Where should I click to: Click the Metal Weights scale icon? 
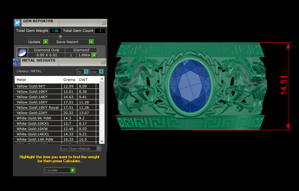(x=16, y=62)
